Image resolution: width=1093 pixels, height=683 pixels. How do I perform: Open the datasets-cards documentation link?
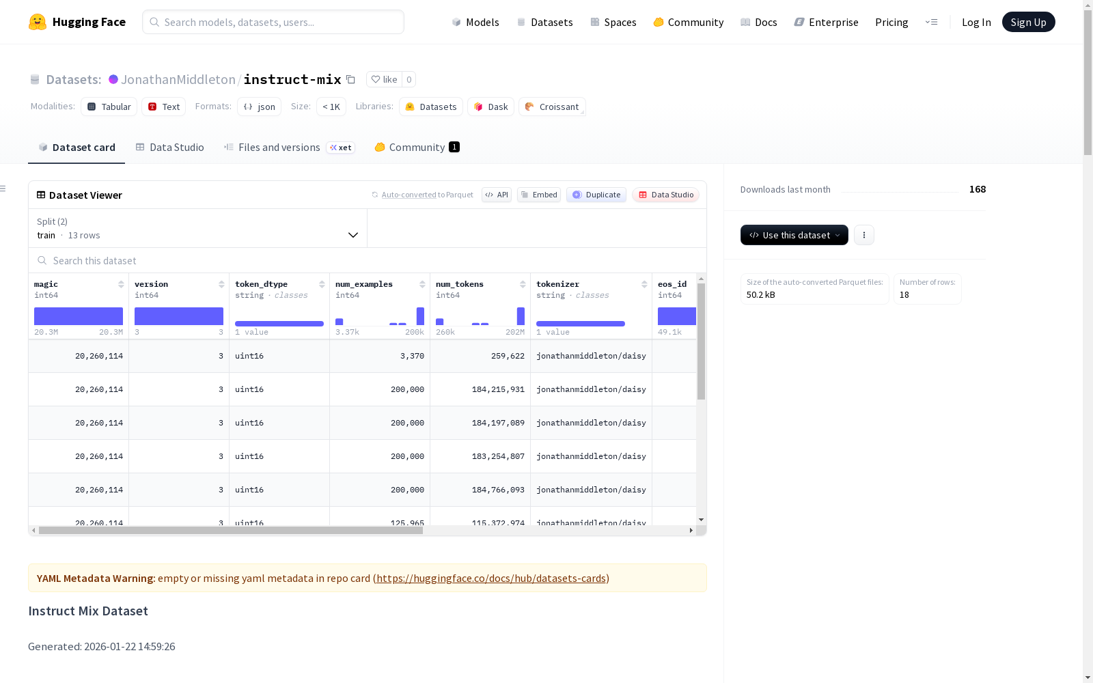click(491, 578)
